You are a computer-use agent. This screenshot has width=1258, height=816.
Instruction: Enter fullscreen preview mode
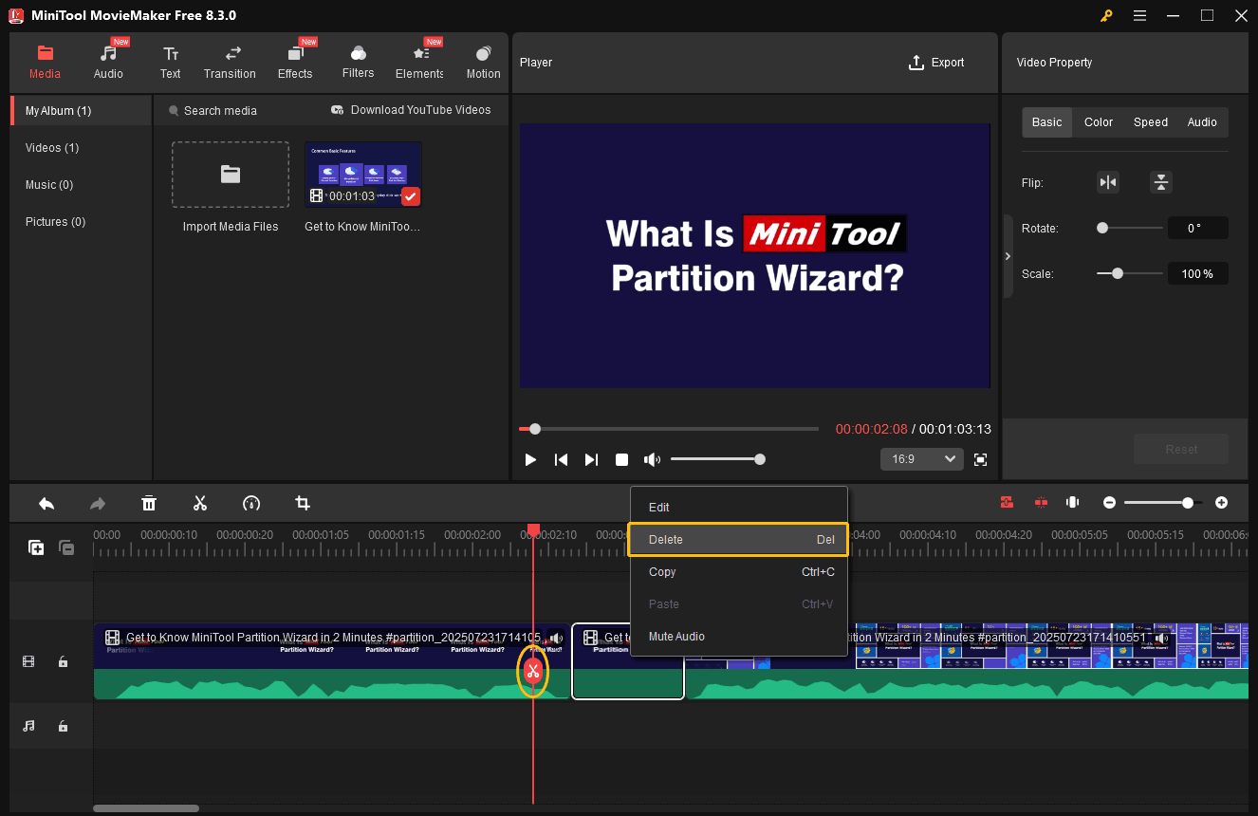[x=981, y=459]
